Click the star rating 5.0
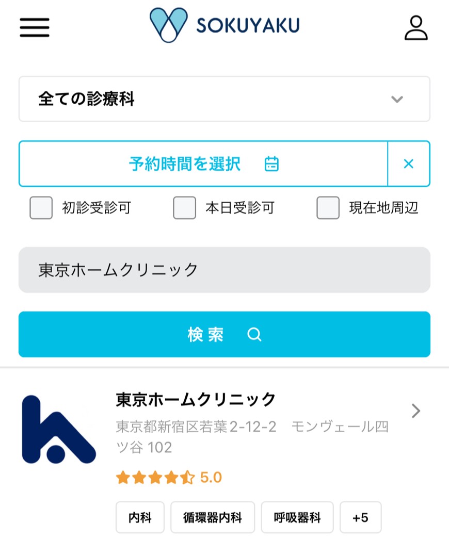The image size is (449, 556). pyautogui.click(x=169, y=478)
